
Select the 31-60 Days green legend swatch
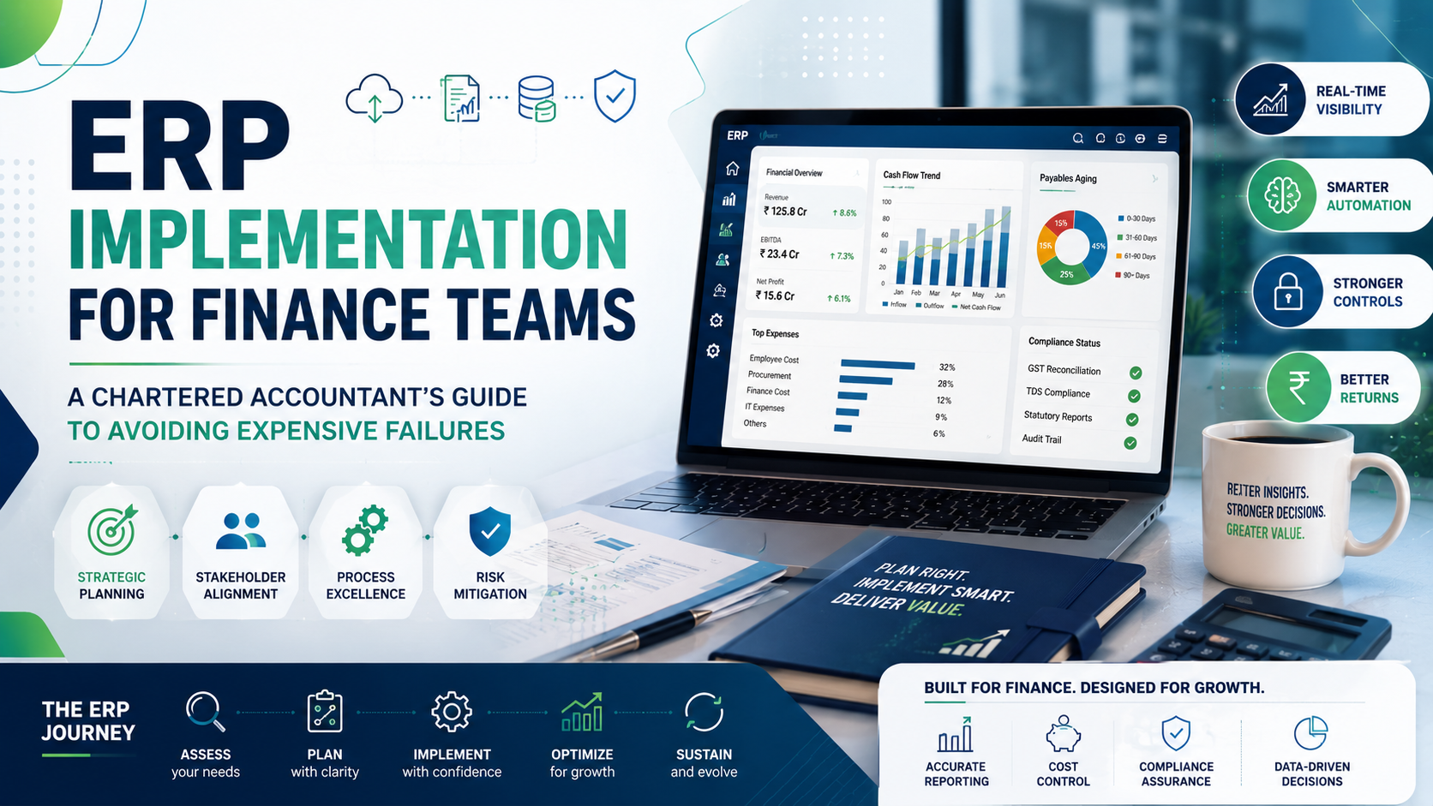coord(1119,237)
